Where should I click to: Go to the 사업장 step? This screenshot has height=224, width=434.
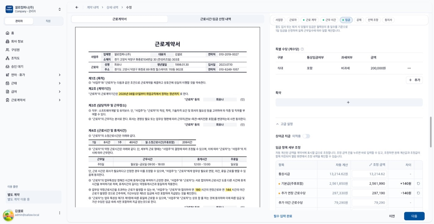[x=279, y=20]
